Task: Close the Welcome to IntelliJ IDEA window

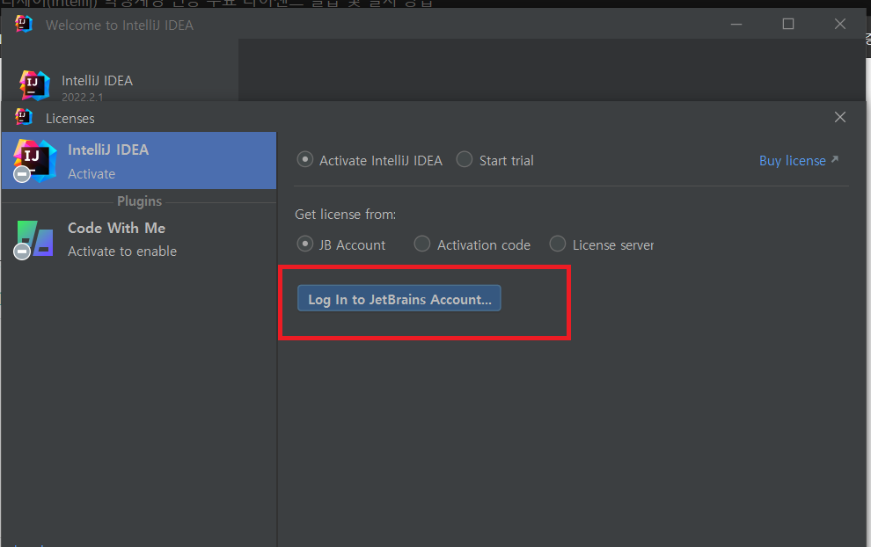Action: tap(840, 24)
